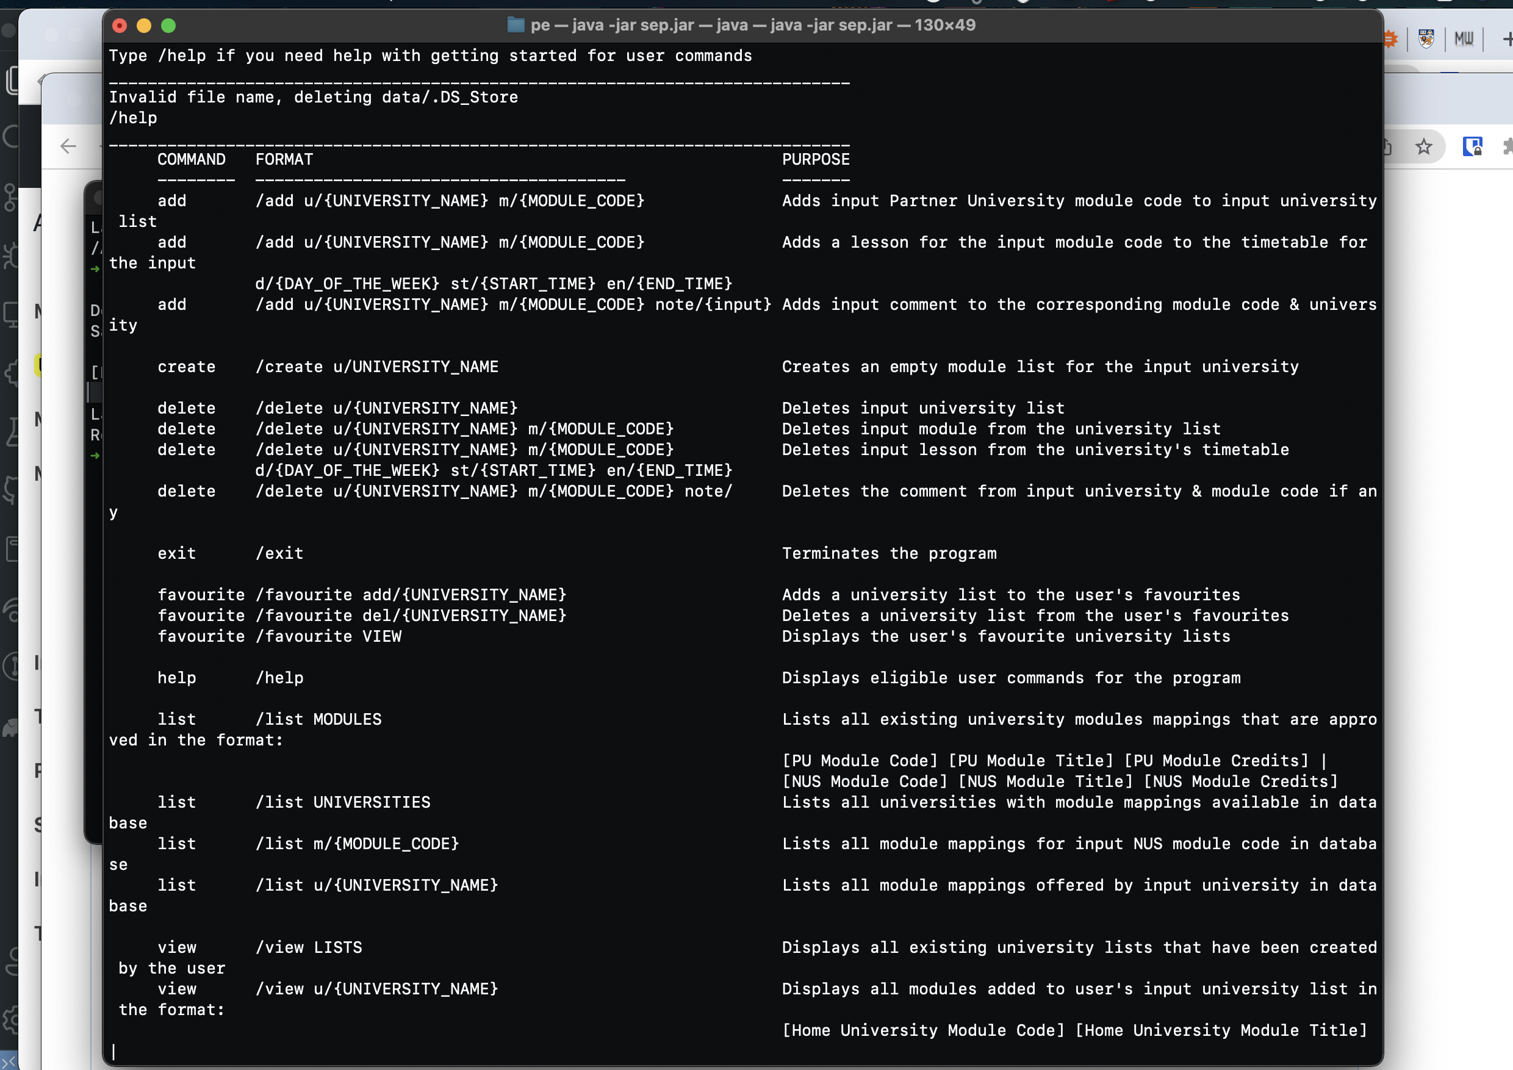Click the blue shield lock extension
The height and width of the screenshot is (1070, 1513).
click(x=1472, y=146)
